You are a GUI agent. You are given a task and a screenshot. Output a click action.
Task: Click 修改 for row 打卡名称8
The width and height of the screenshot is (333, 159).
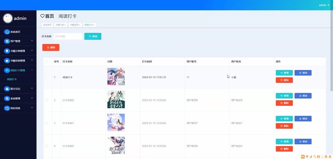(x=303, y=96)
